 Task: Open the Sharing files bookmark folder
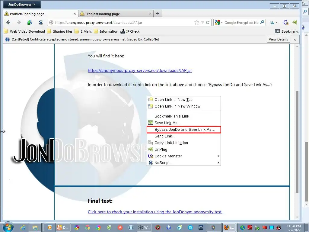click(60, 31)
